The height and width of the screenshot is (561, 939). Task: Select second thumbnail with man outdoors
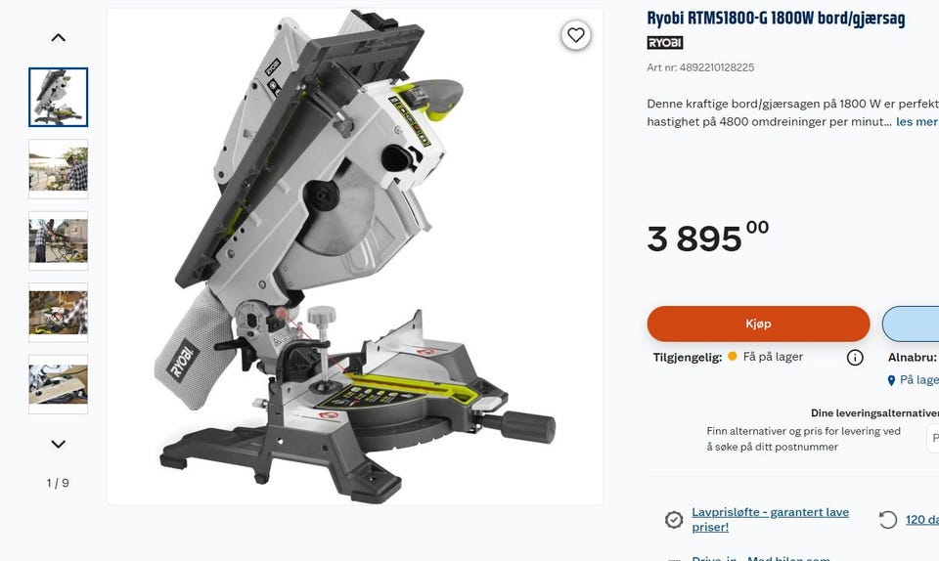point(58,169)
